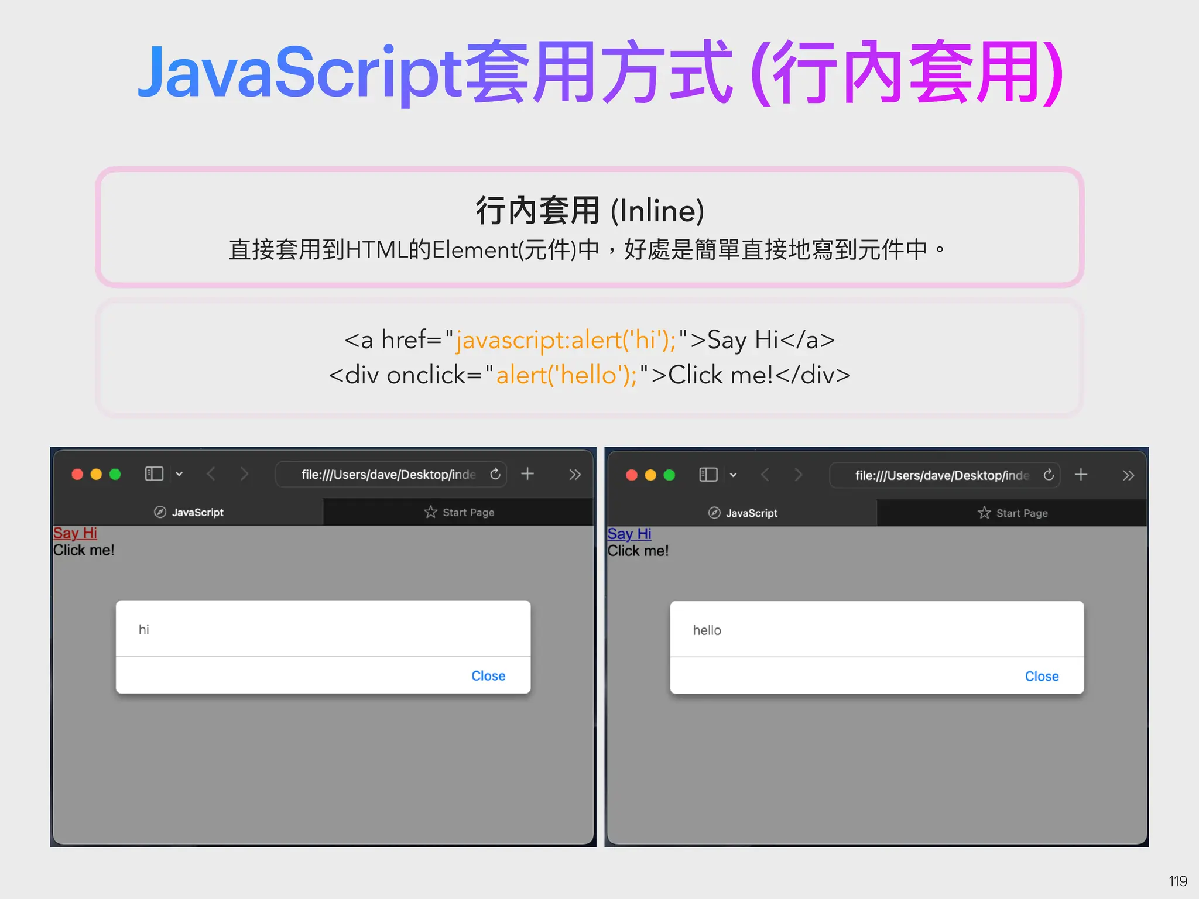The image size is (1199, 899).
Task: Click the 行內套用 (Inline) heading
Action: [590, 211]
